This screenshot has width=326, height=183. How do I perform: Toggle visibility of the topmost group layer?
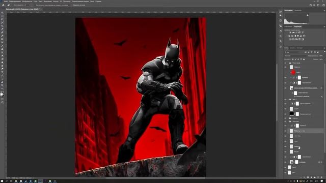point(285,63)
